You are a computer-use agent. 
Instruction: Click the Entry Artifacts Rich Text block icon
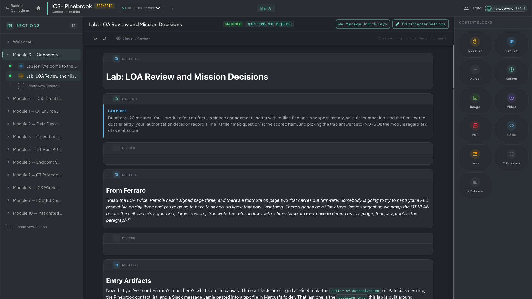[x=116, y=265]
